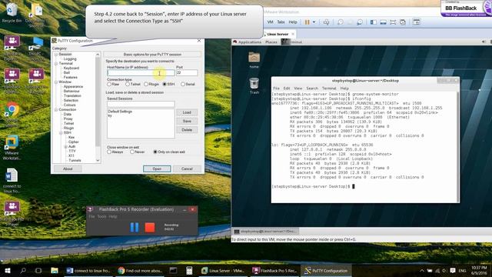This screenshot has width=492, height=277.
Task: Switch to Linux Server VM tab
Action: [278, 34]
